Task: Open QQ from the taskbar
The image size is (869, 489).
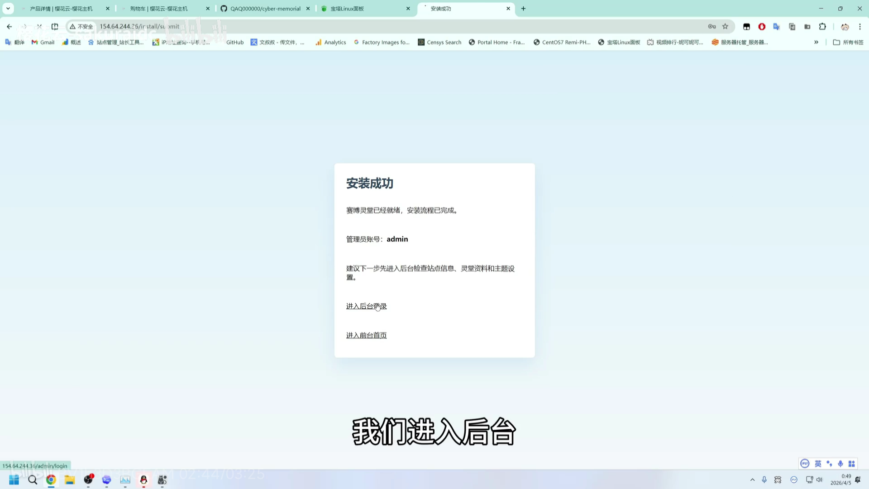Action: 143,480
